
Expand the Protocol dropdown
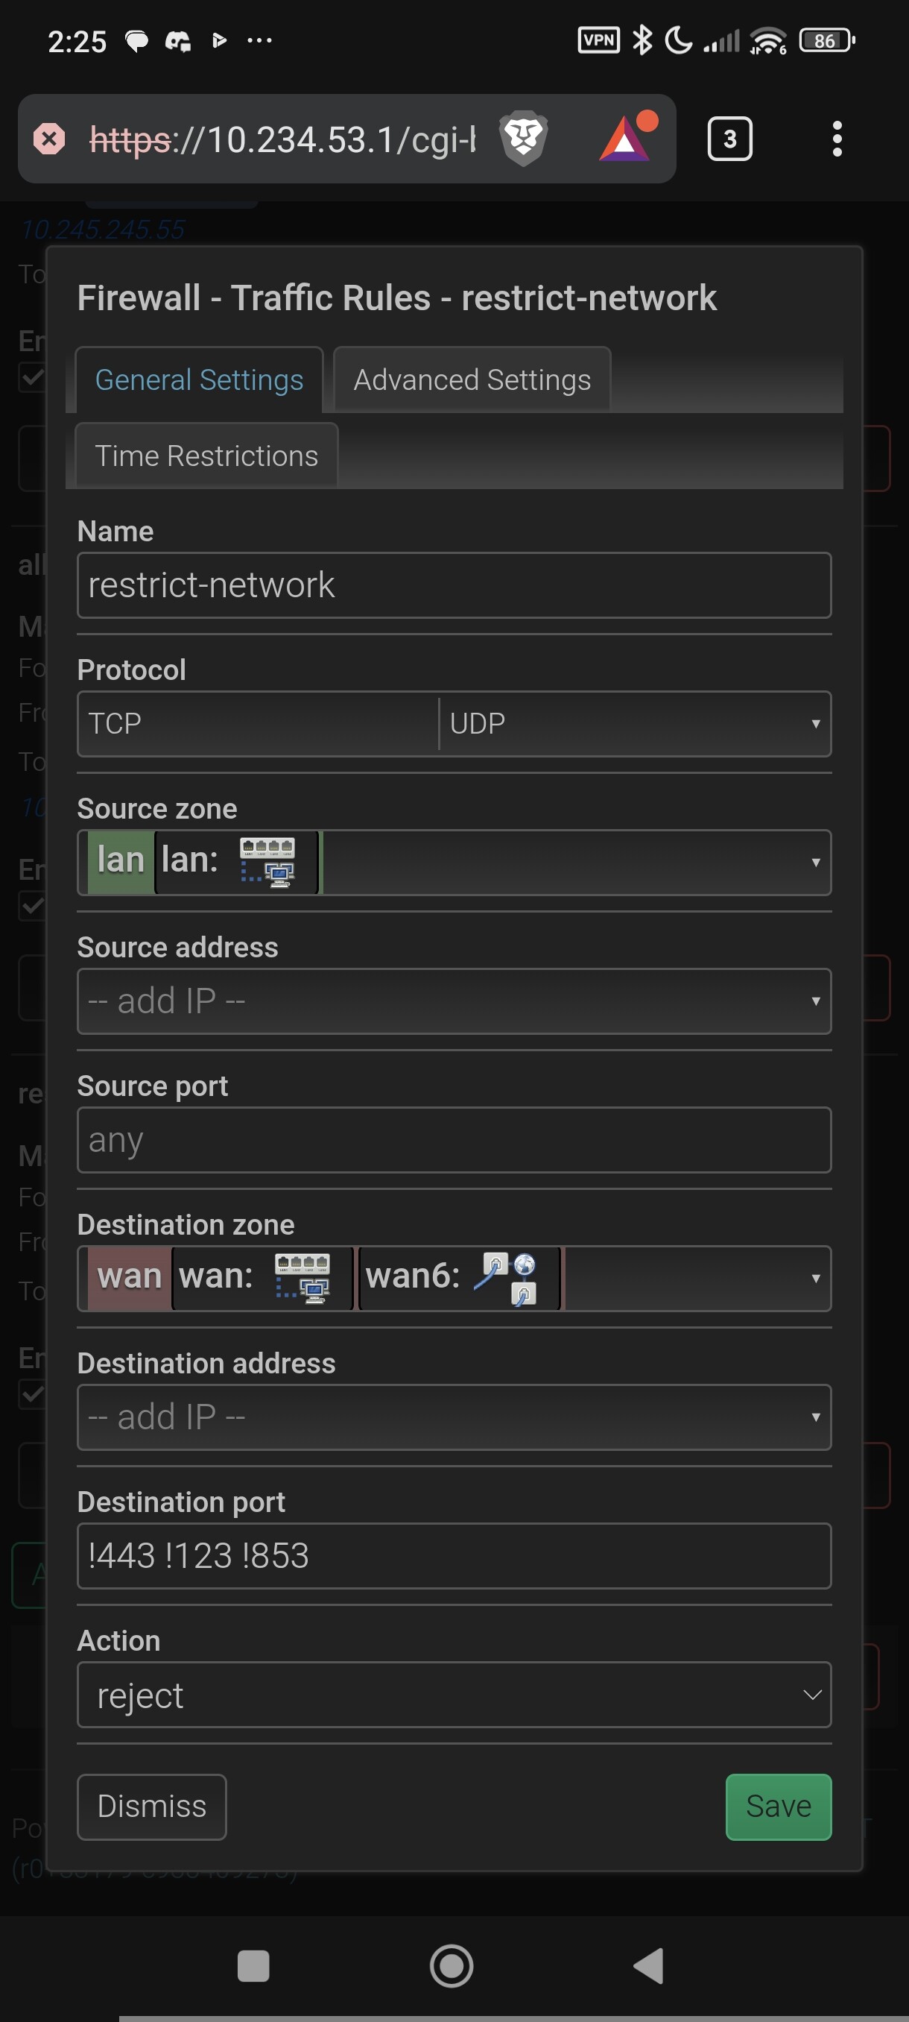[x=815, y=724]
